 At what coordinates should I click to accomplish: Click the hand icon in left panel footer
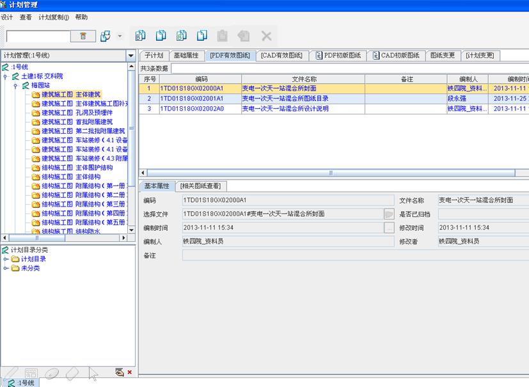119,372
